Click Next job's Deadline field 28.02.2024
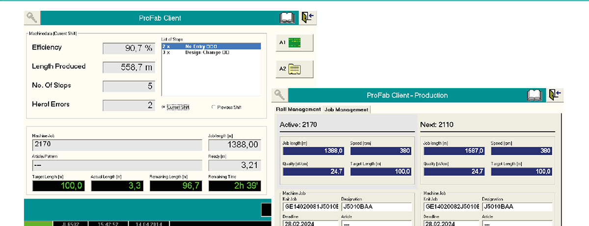The width and height of the screenshot is (589, 226). click(451, 223)
